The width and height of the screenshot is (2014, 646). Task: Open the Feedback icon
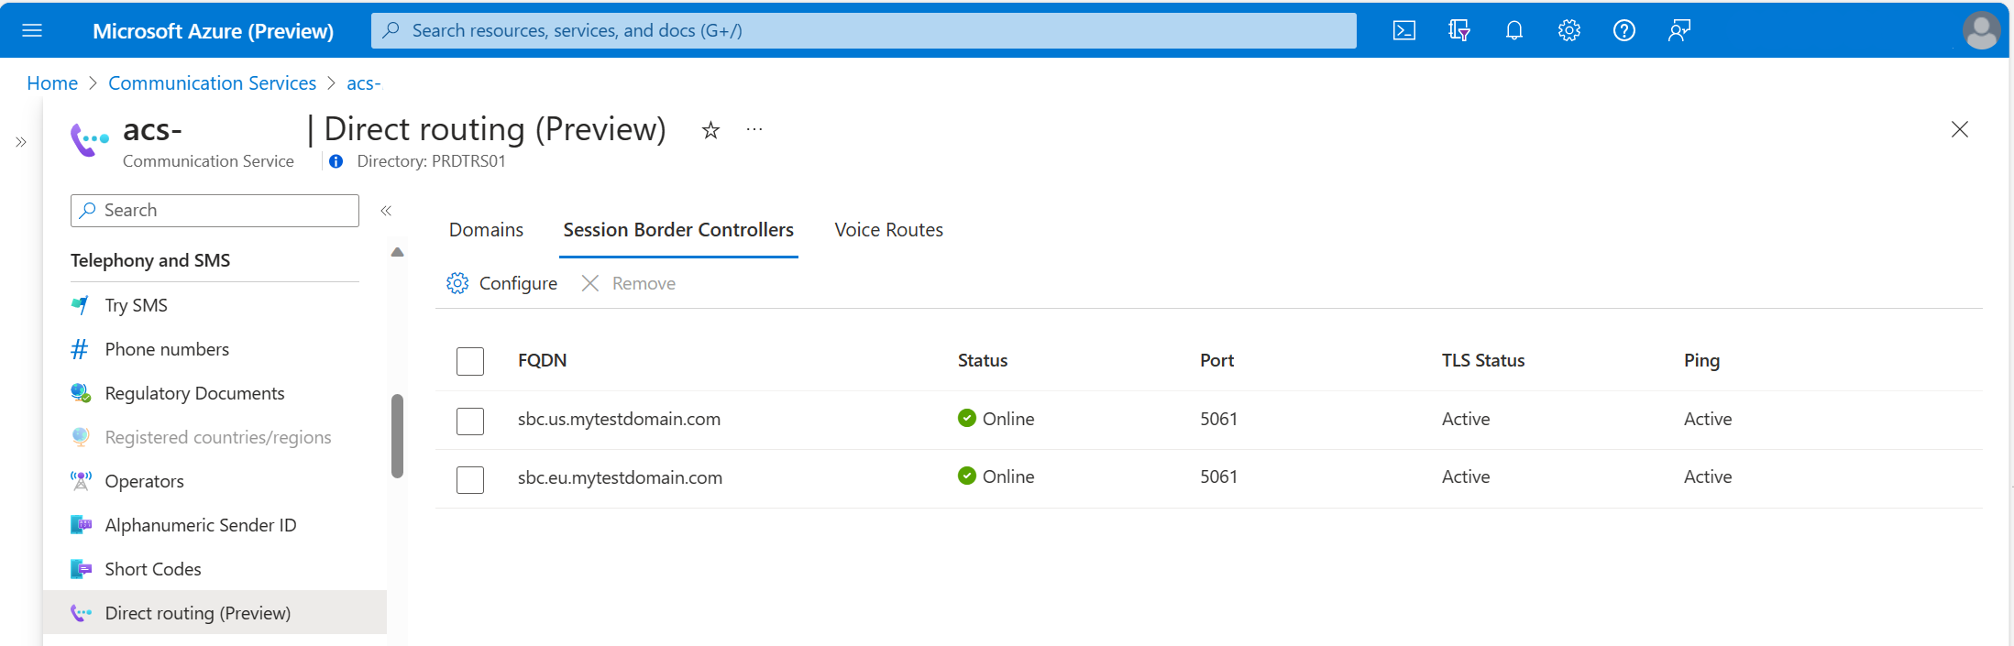point(1679,31)
